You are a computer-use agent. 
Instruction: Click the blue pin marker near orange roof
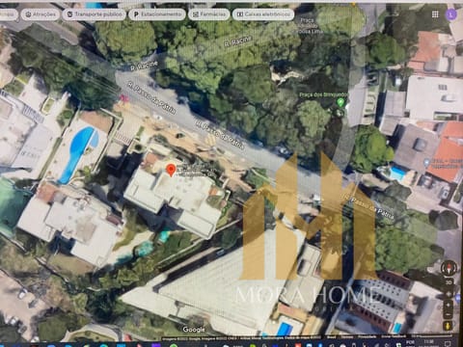pos(426,162)
